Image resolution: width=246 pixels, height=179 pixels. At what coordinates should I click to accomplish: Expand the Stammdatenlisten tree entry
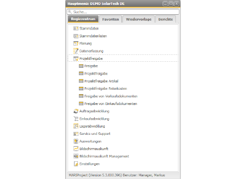click(93, 36)
